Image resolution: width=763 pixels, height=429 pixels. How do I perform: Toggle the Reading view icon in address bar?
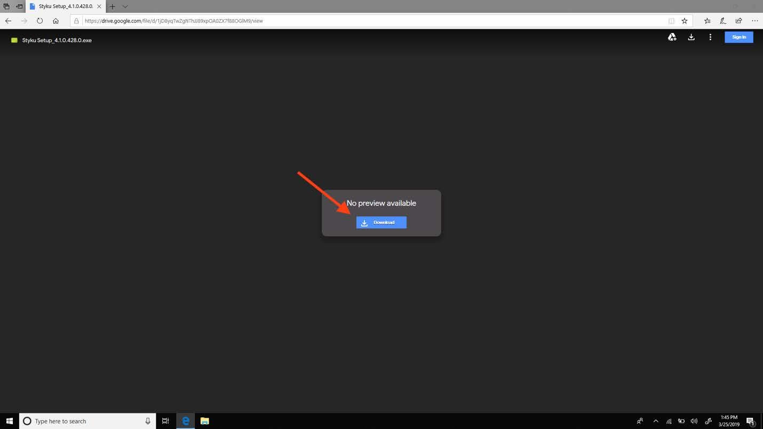tap(671, 21)
